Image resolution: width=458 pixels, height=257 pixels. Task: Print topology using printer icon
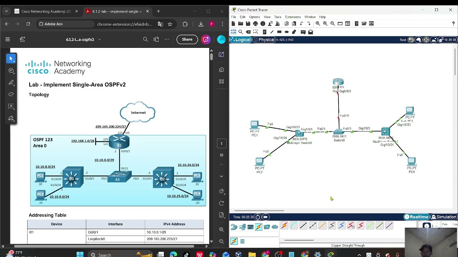(255, 24)
